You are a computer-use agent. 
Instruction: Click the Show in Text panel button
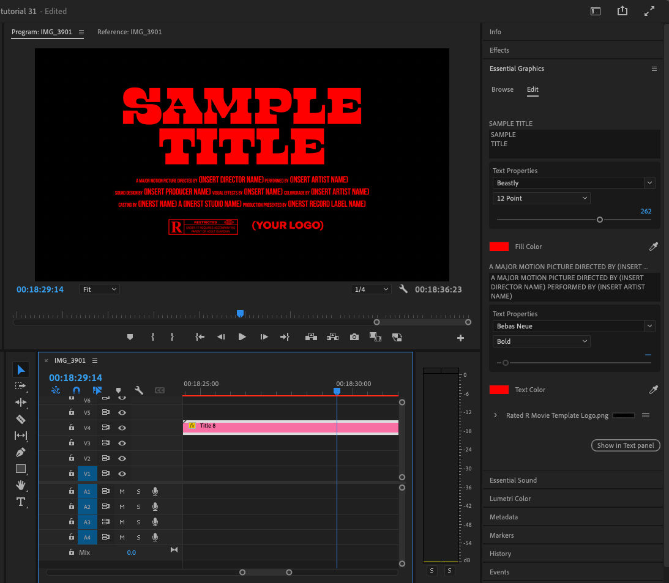(625, 445)
